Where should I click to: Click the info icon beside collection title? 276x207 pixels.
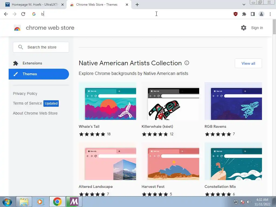pyautogui.click(x=187, y=63)
